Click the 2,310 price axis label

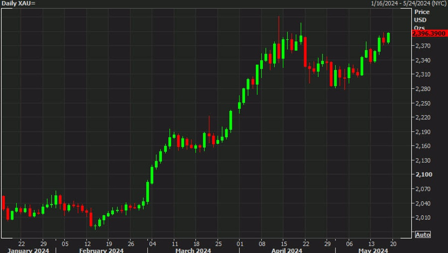(423, 74)
